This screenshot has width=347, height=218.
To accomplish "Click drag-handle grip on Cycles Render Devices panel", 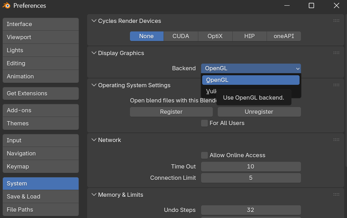I will (336, 21).
